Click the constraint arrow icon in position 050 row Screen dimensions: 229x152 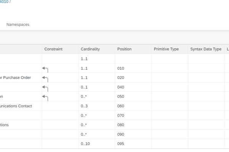click(45, 97)
